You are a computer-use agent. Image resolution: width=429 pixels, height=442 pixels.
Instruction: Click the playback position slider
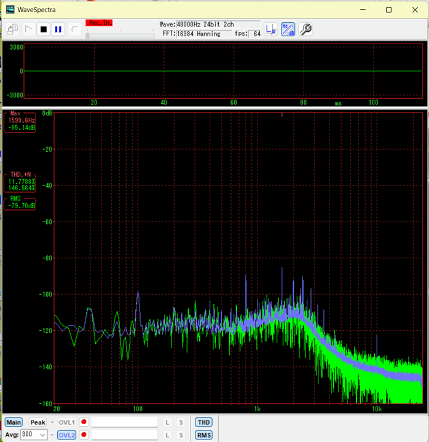point(120,35)
